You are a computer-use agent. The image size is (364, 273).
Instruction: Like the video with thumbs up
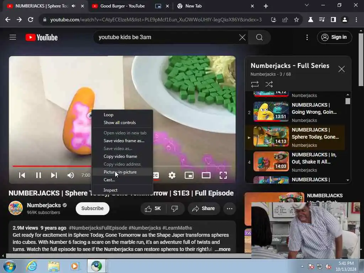153,208
